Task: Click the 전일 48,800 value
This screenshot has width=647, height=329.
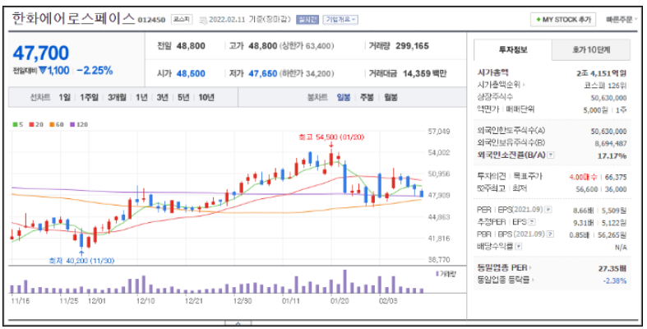Action: (x=191, y=46)
